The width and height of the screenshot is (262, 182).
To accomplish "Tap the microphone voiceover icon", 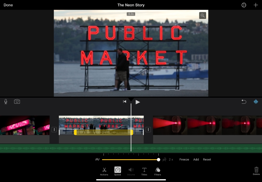I will point(6,102).
